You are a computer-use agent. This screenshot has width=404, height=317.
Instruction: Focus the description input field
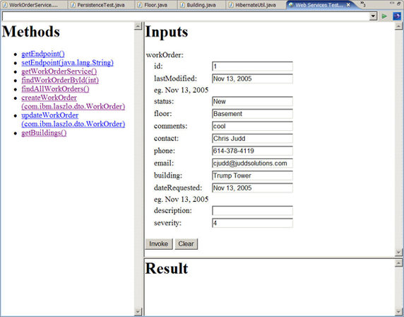tap(252, 211)
